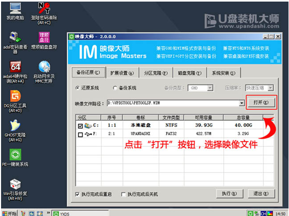Screen dimensions: 289x216
Task: Click the image file path input field
Action: (x=173, y=103)
